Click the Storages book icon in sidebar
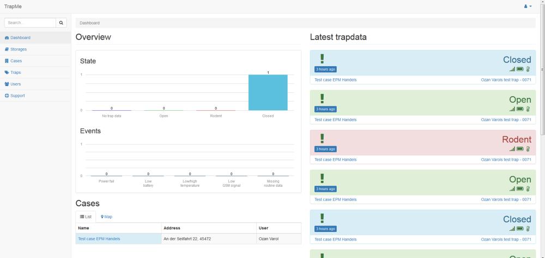The height and width of the screenshot is (258, 545). (x=7, y=49)
